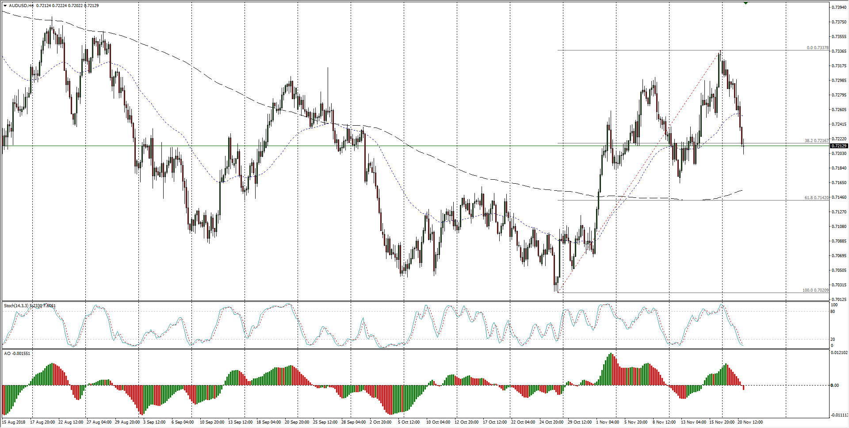Click the 0.73940 price on the scale
This screenshot has height=428, width=849.
(x=839, y=8)
